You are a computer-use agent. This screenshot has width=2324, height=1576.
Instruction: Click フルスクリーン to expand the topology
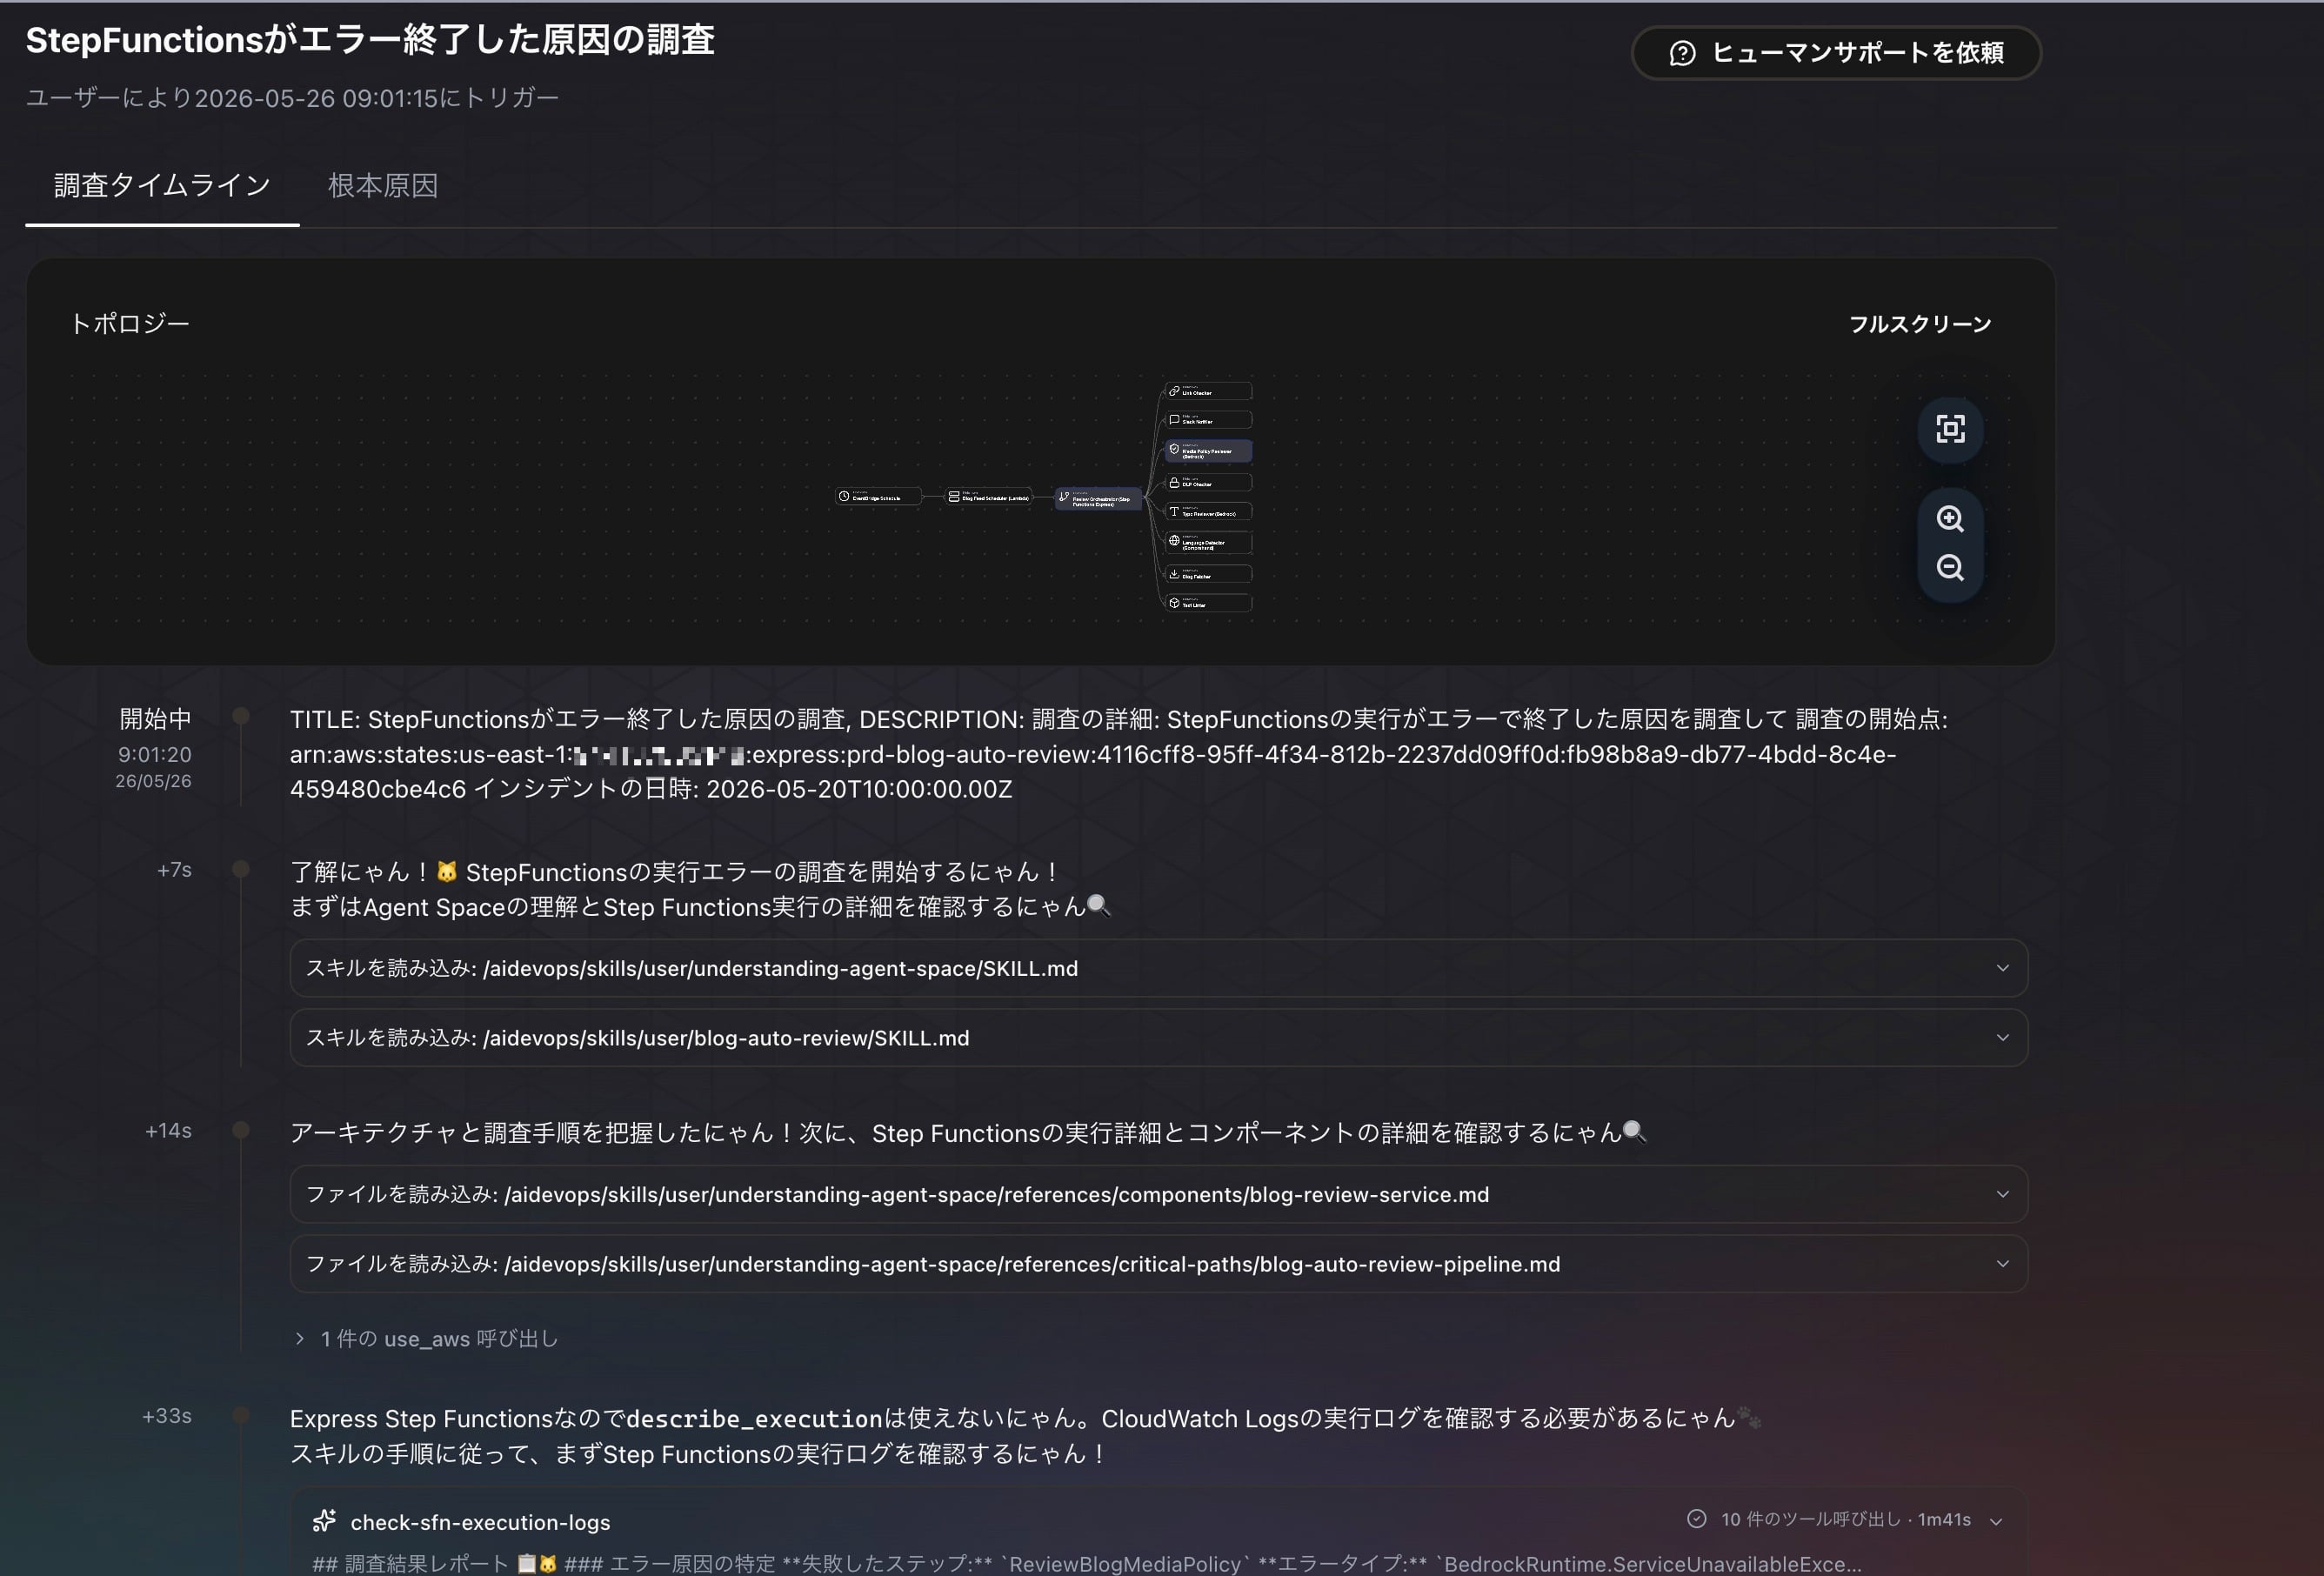point(1919,324)
